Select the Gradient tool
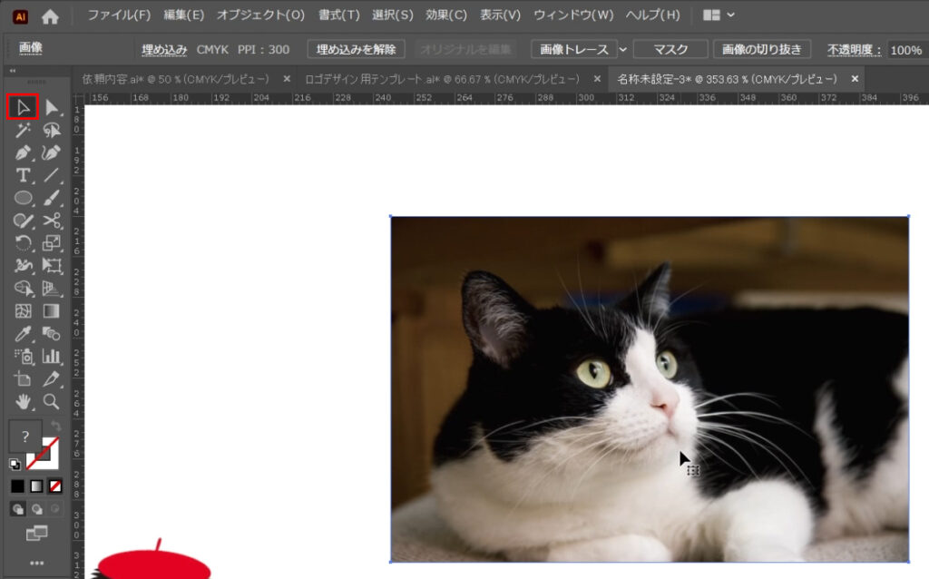Screen dimensions: 929x579 pyautogui.click(x=52, y=311)
